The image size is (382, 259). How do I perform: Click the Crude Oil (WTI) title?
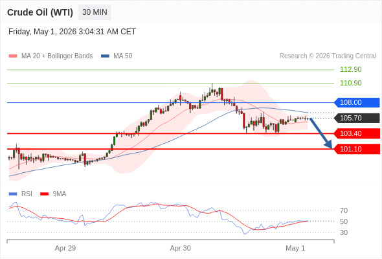[x=40, y=12]
